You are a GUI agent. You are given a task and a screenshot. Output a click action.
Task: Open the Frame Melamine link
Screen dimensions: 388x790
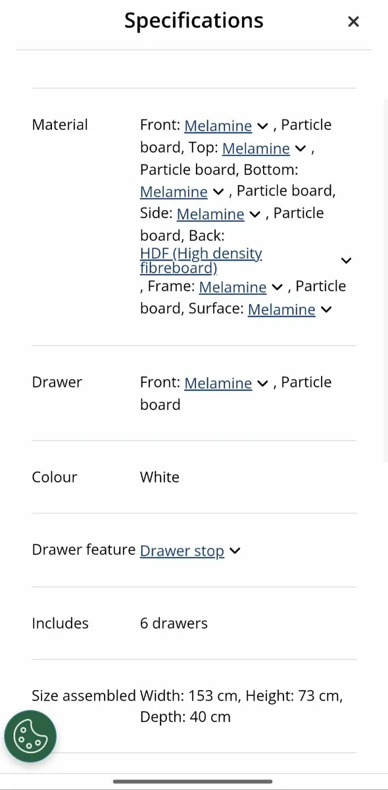pyautogui.click(x=232, y=286)
